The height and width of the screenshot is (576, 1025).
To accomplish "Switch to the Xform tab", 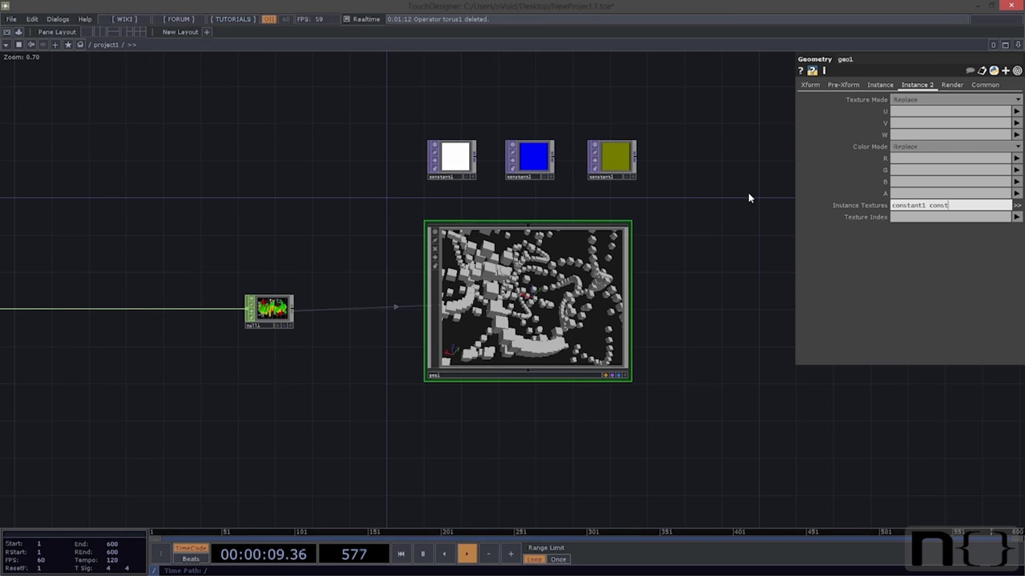I will (810, 85).
